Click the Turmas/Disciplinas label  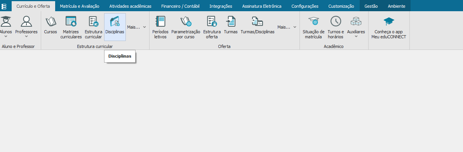[x=258, y=32]
